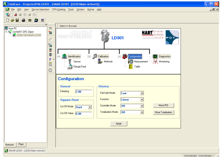Click SMAR LD301 window bar at bottom
Image resolution: width=221 pixels, height=157 pixels.
pyautogui.click(x=25, y=151)
